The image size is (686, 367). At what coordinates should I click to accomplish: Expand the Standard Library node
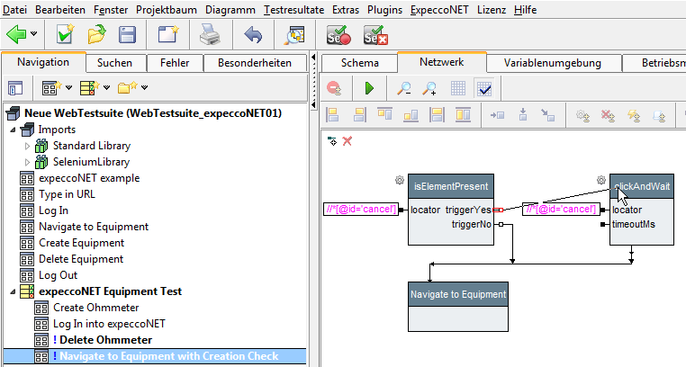click(27, 146)
